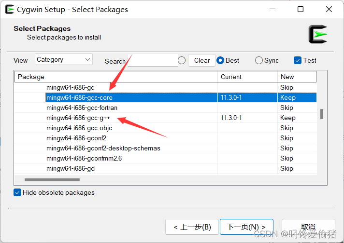Click the 上一步(B) back button
Screen dimensions: 344x243
pos(192,227)
